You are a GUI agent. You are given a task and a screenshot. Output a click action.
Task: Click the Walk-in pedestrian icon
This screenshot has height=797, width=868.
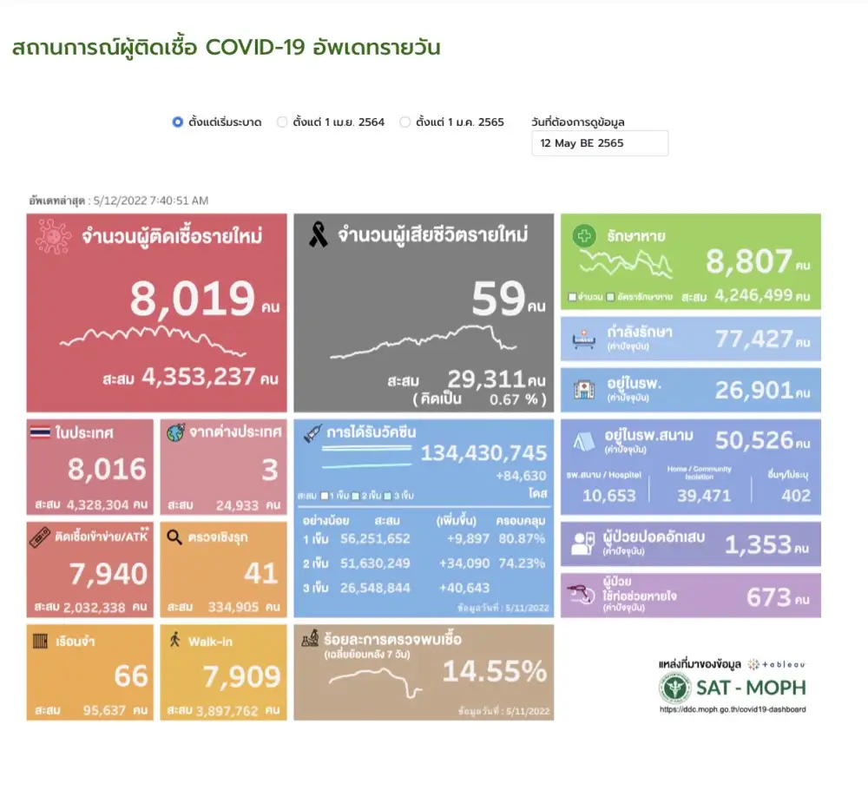click(174, 641)
